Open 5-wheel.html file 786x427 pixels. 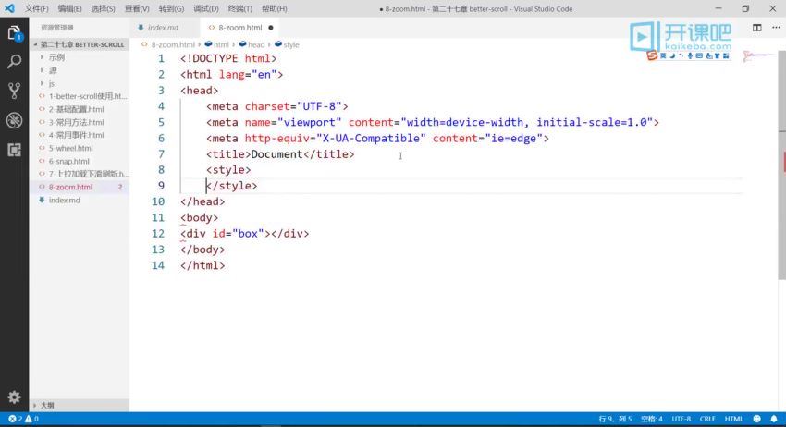(x=70, y=148)
